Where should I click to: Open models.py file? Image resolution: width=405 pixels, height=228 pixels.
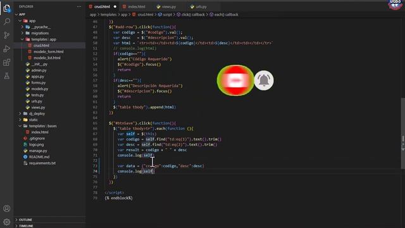click(39, 89)
